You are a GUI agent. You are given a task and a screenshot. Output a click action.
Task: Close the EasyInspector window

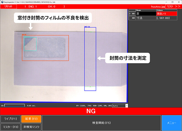pyautogui.click(x=179, y=2)
